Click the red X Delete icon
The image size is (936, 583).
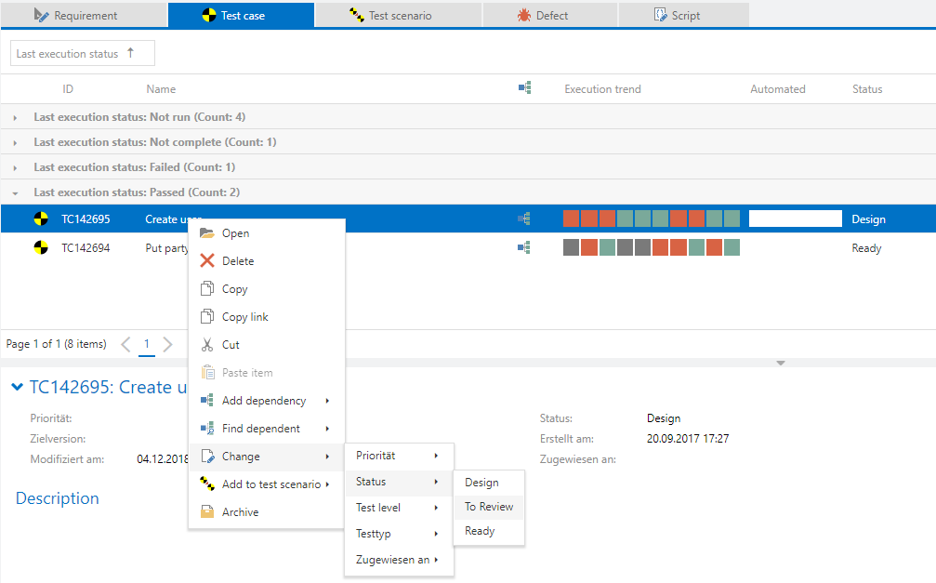(x=207, y=261)
